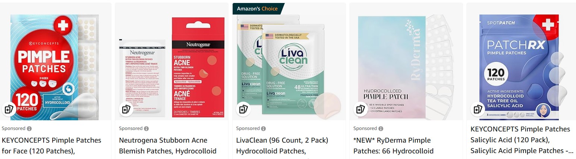Open Sponsored info icon under KEYCONCEPTS product
Image resolution: width=576 pixels, height=159 pixels.
[x=29, y=128]
